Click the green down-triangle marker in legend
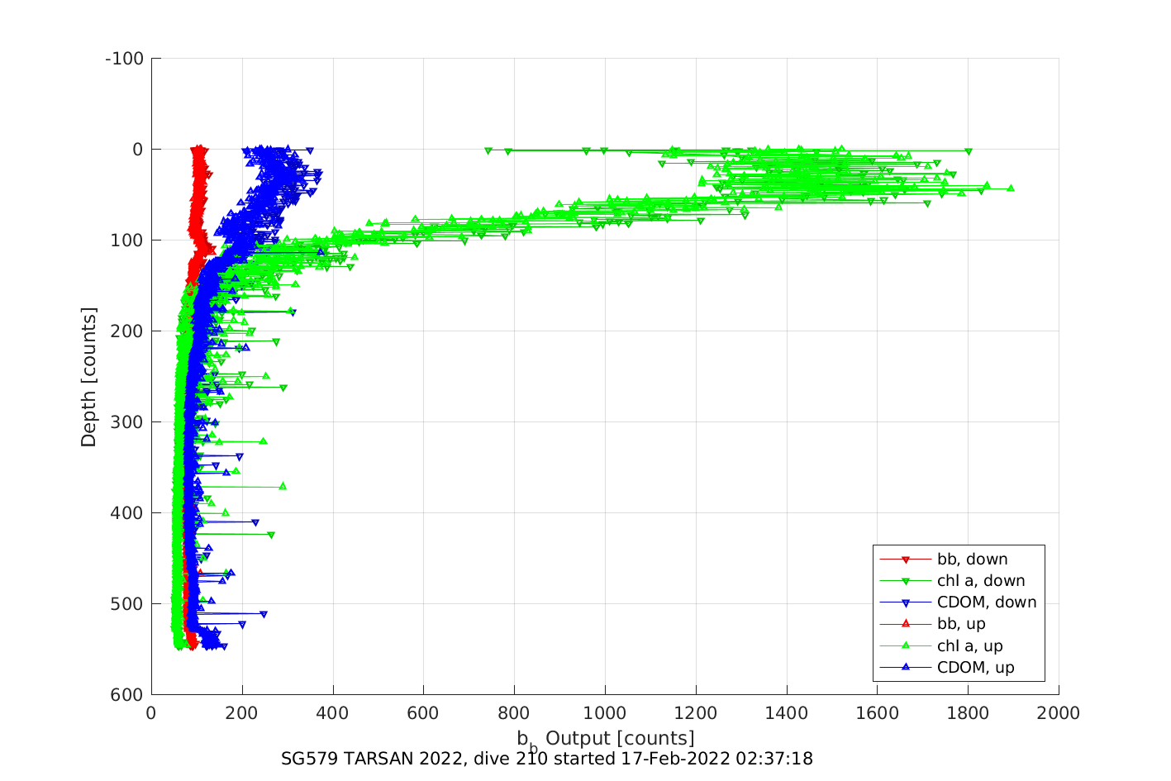Screen dimensions: 1171x781 point(905,582)
